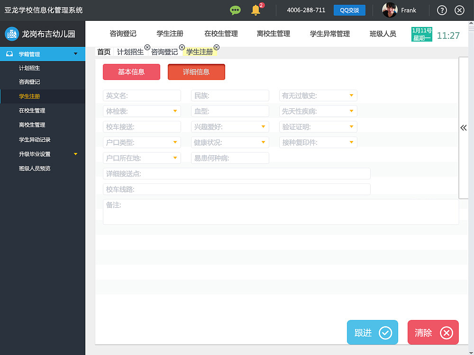Click the blue QQ交谈 button
Image resolution: width=474 pixels, height=355 pixels.
click(349, 10)
